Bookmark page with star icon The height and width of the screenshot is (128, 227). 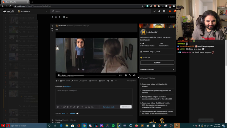143,6
